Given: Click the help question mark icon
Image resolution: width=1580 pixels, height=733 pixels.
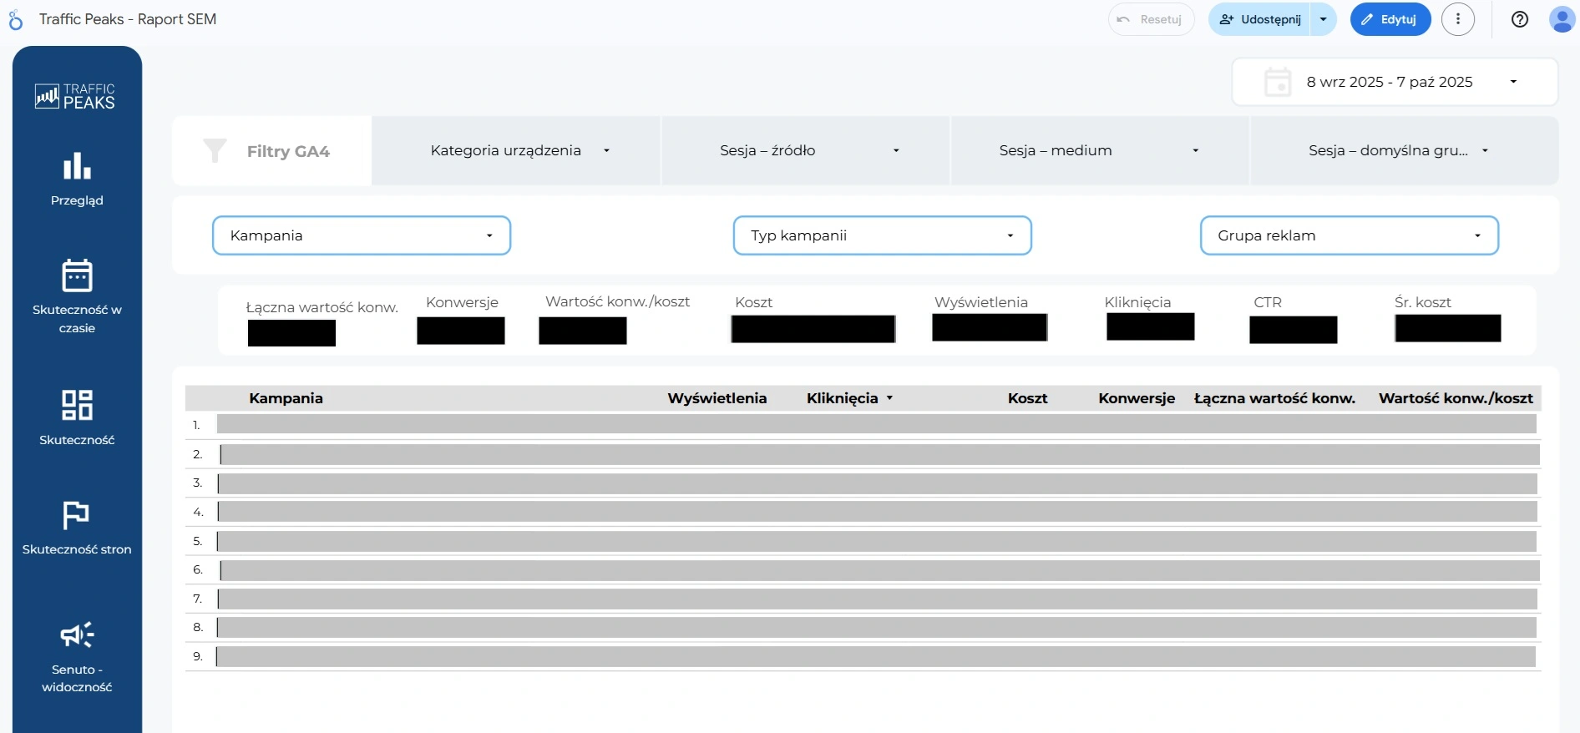Looking at the screenshot, I should [1520, 19].
